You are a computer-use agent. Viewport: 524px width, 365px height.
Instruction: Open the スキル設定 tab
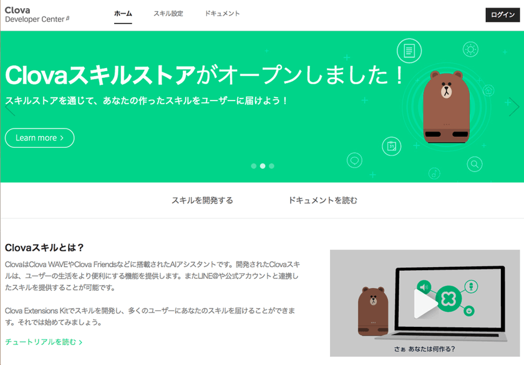168,14
